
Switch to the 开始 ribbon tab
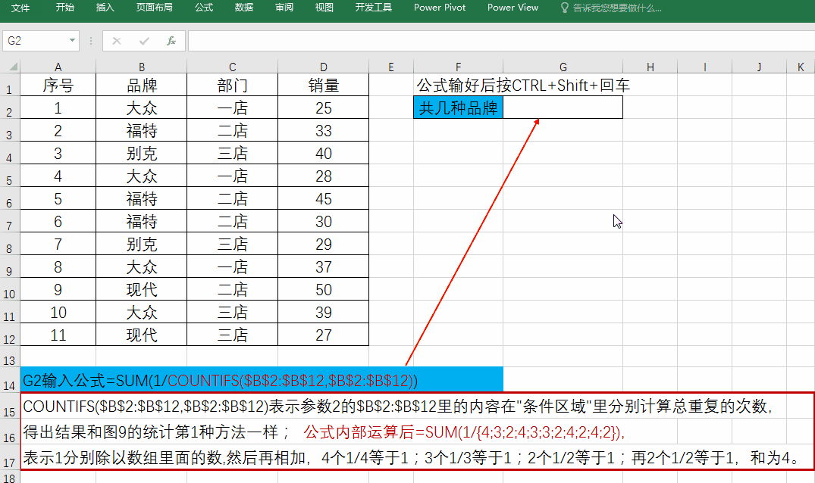tap(65, 8)
